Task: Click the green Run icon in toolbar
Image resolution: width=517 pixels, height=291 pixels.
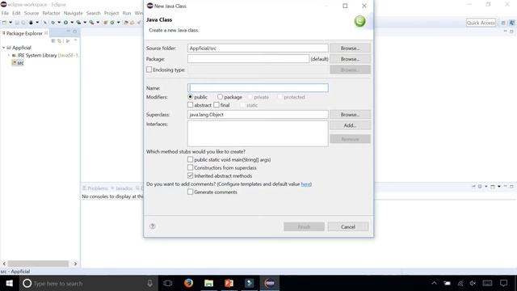Action: pyautogui.click(x=65, y=23)
